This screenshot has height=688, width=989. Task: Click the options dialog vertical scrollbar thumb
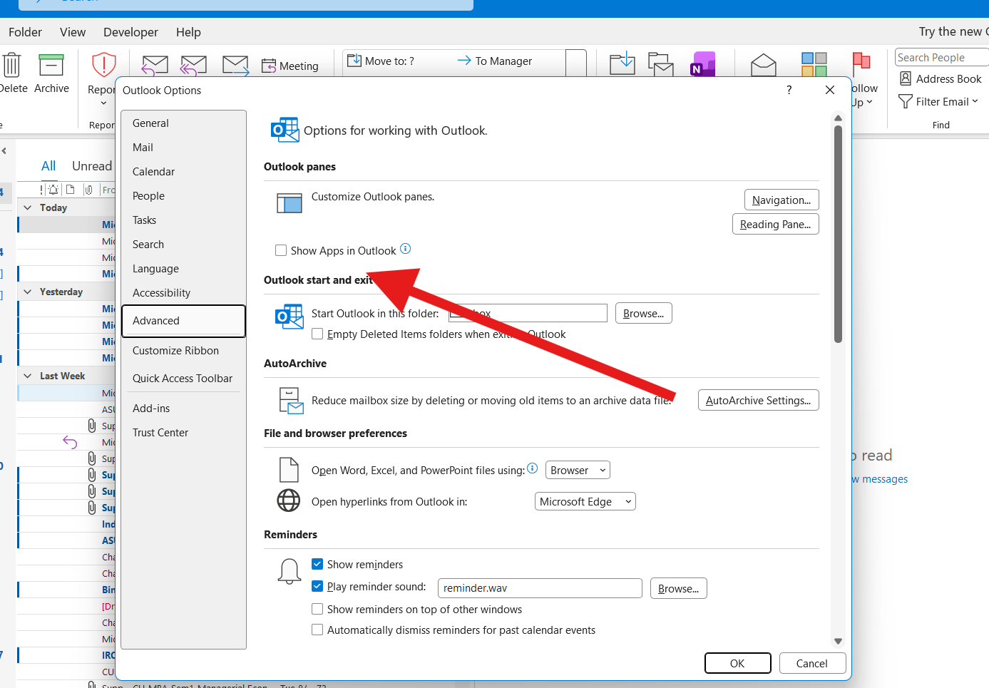(838, 234)
